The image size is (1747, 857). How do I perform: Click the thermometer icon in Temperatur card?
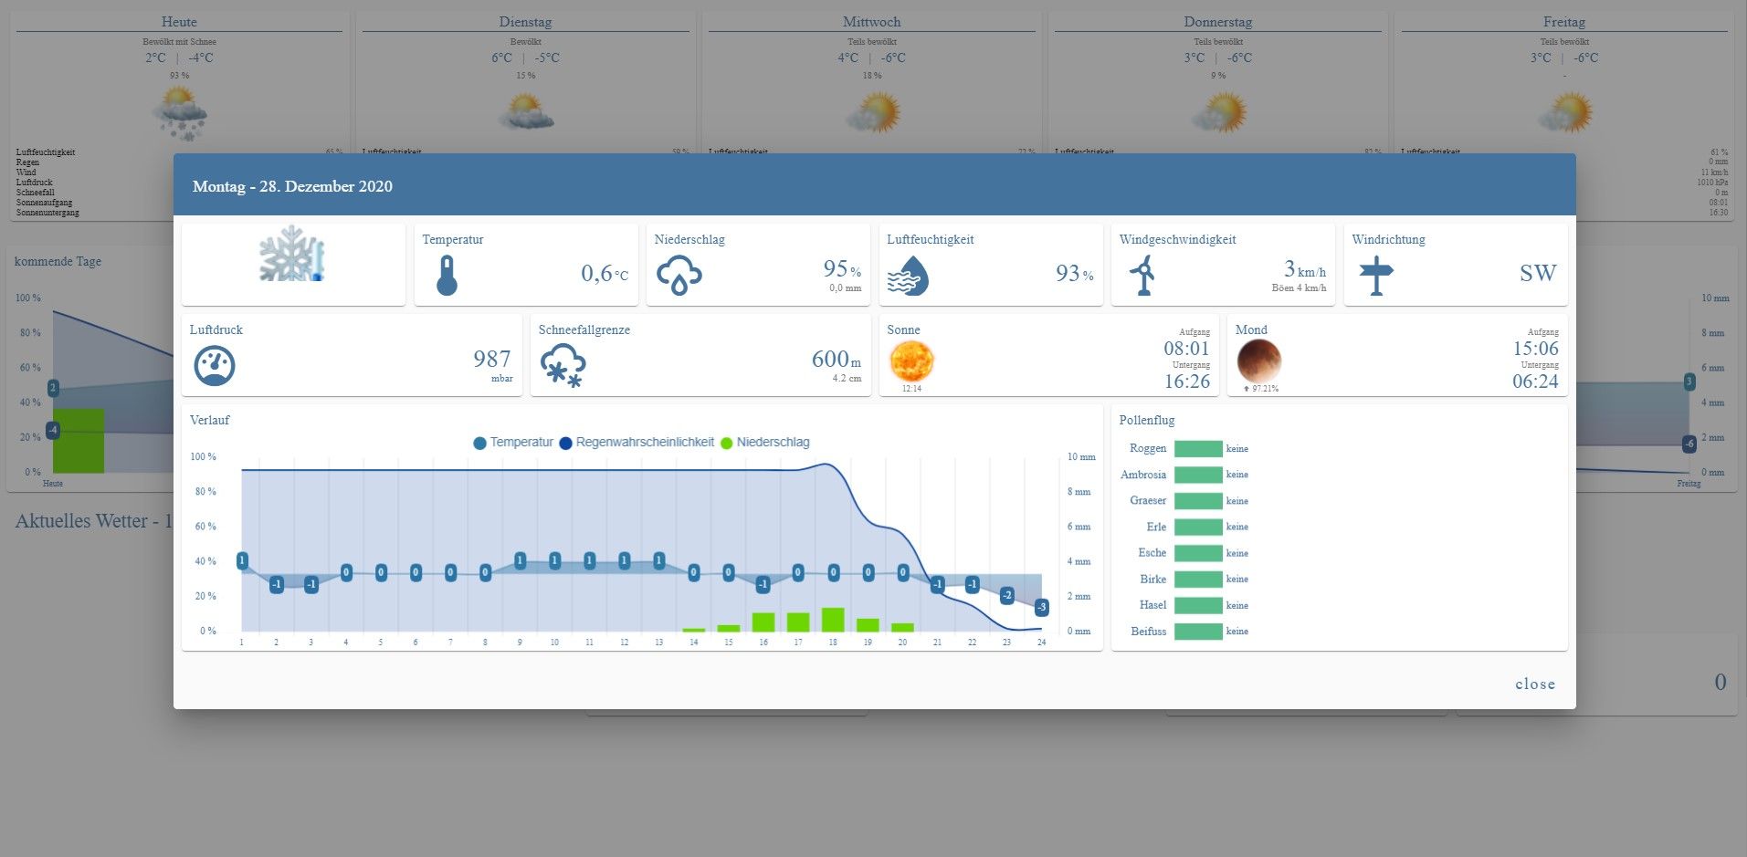[x=447, y=275]
